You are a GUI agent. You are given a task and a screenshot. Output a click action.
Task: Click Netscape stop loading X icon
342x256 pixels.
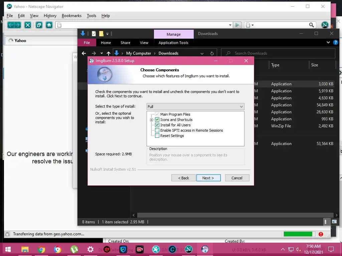pos(28,25)
